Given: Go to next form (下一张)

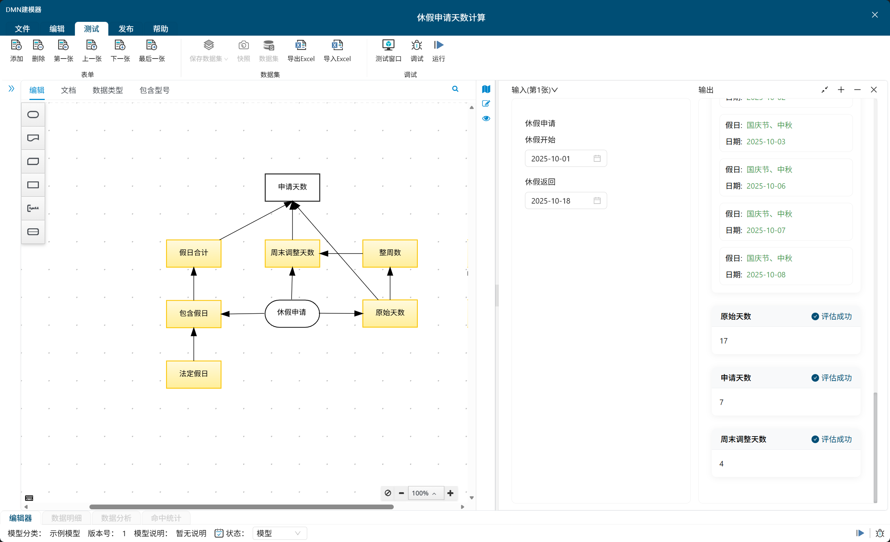Looking at the screenshot, I should click(120, 45).
